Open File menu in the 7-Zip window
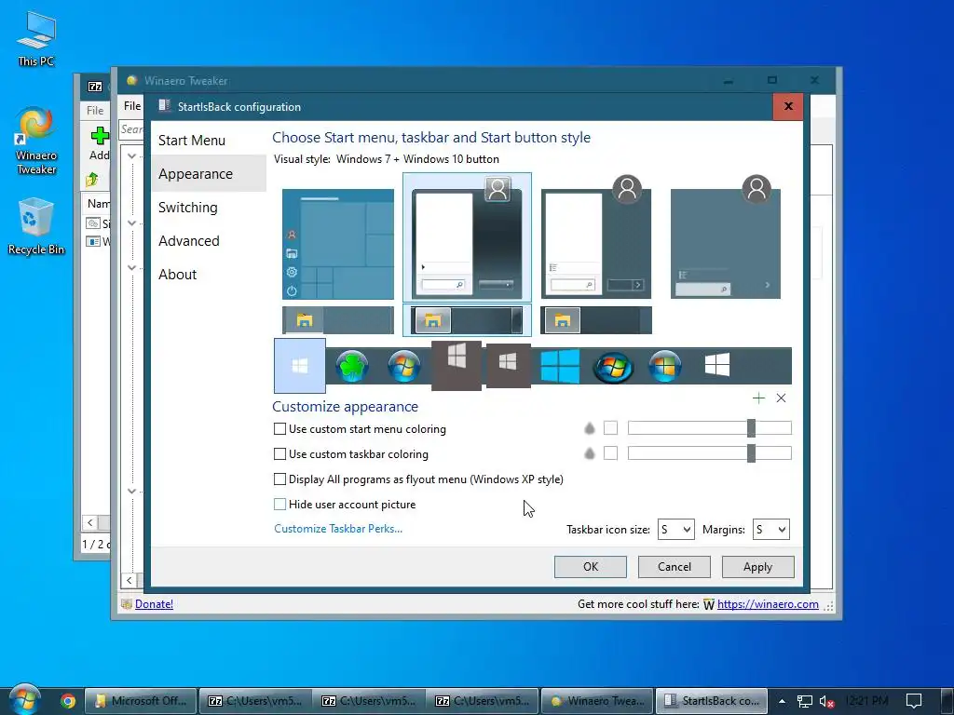The image size is (954, 715). [x=95, y=110]
